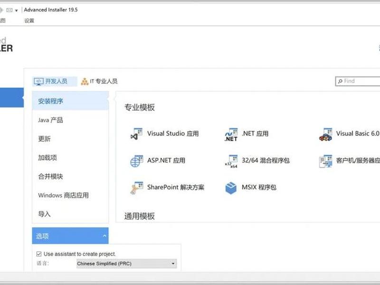Click the ASP.NET 应用 label
Screen dimensions: 380x285
pos(166,161)
